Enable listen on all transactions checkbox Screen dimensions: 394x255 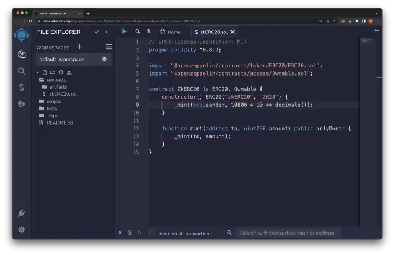pyautogui.click(x=153, y=233)
